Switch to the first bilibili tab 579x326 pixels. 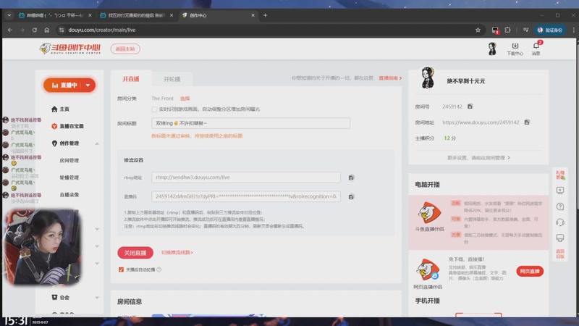[x=55, y=15]
